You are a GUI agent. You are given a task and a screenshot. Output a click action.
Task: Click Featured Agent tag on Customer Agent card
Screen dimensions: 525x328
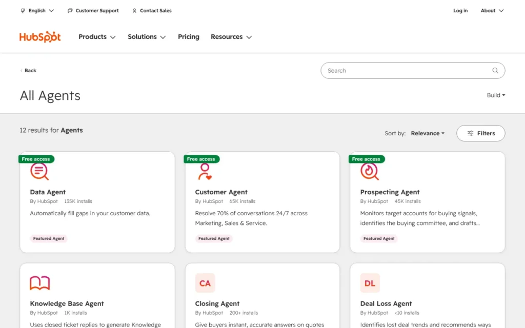214,239
